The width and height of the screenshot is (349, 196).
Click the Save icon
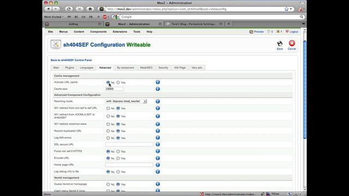coord(280,45)
